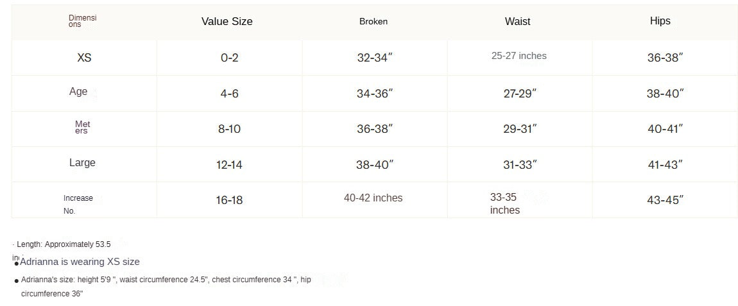
Task: Click the 43-45″ hips cell
Action: pyautogui.click(x=665, y=200)
